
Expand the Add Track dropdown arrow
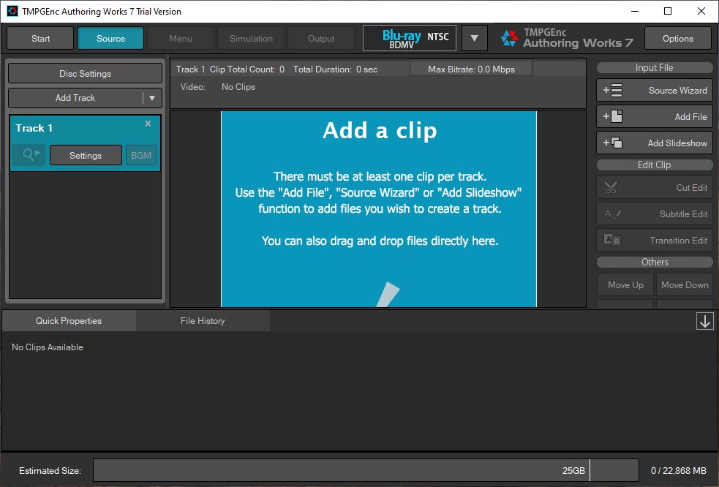tap(152, 98)
